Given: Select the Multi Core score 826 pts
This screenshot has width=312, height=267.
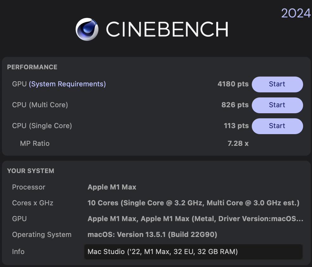Looking at the screenshot, I should [235, 105].
